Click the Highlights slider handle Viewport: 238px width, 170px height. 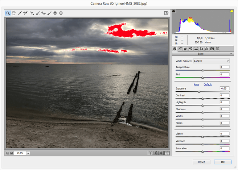point(202,105)
